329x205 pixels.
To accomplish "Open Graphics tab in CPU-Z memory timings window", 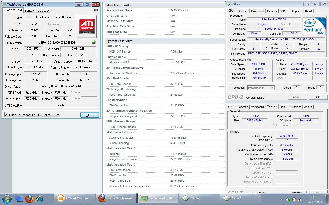I will [x=296, y=107].
